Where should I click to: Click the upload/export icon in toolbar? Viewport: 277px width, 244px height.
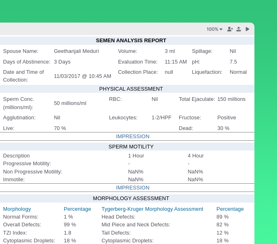point(238,29)
